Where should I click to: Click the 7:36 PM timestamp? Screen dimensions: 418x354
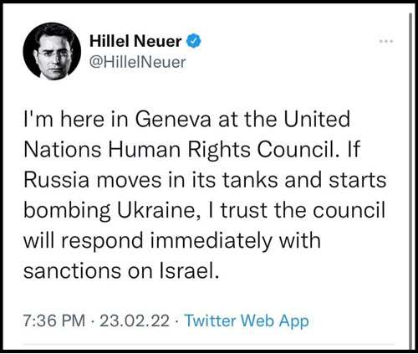tap(54, 321)
